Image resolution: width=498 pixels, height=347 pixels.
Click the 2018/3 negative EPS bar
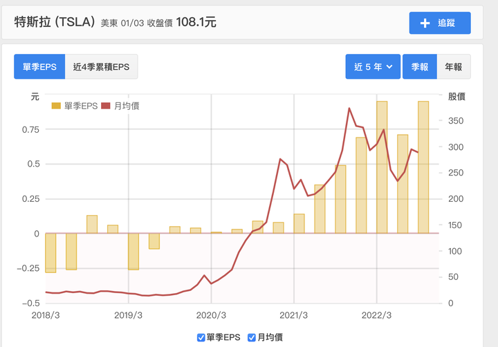(x=50, y=253)
